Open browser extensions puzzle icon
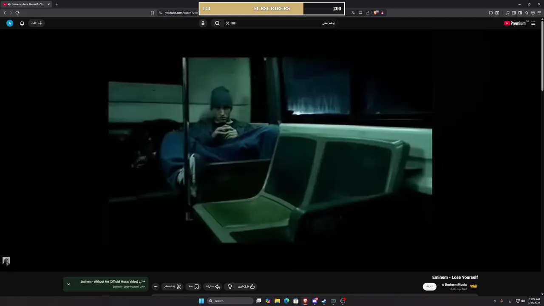The image size is (544, 306). point(491,13)
